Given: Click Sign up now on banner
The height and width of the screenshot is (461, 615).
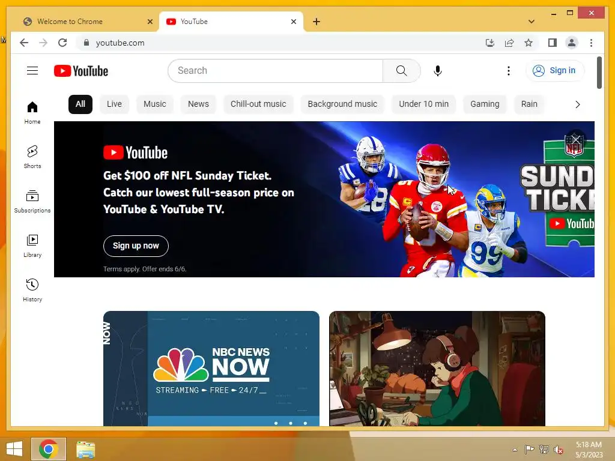Looking at the screenshot, I should coord(136,246).
